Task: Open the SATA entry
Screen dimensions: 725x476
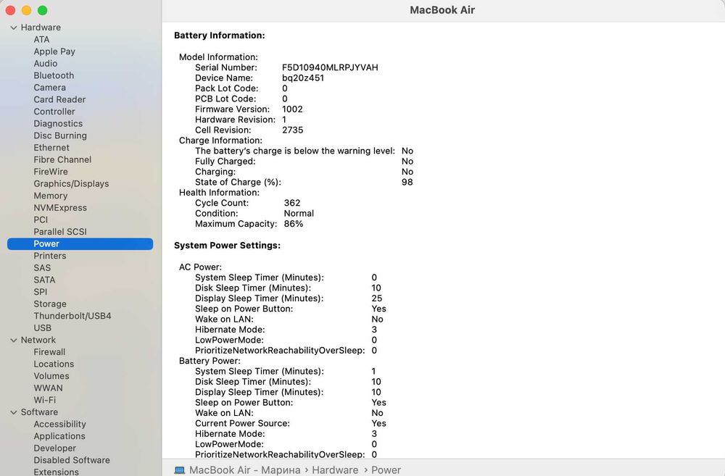Action: pyautogui.click(x=44, y=280)
